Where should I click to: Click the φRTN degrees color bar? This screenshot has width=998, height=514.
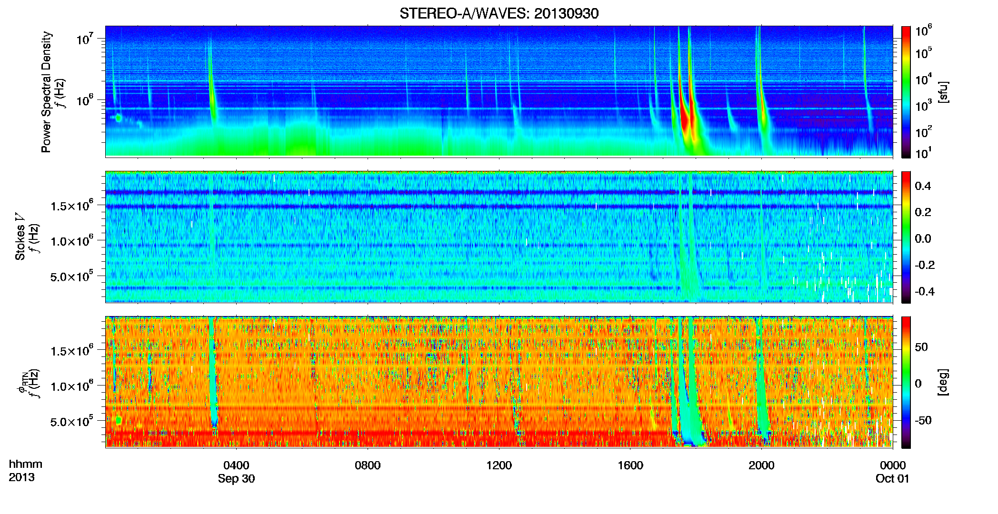coord(906,382)
